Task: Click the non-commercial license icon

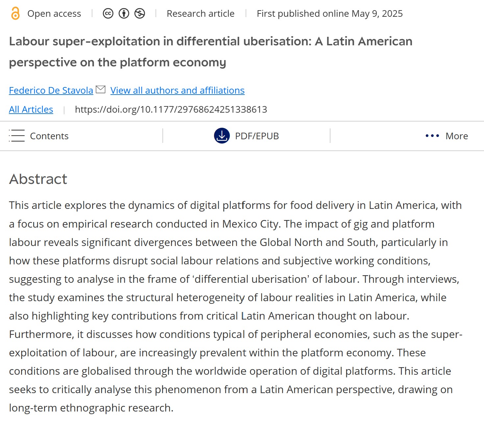Action: click(x=140, y=13)
